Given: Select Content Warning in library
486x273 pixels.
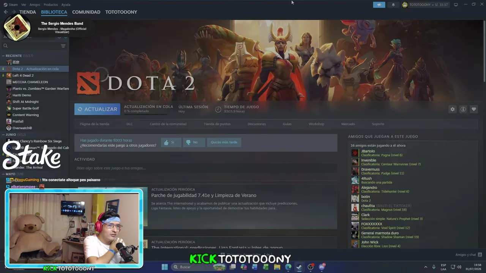Looking at the screenshot, I should click(x=35, y=115).
